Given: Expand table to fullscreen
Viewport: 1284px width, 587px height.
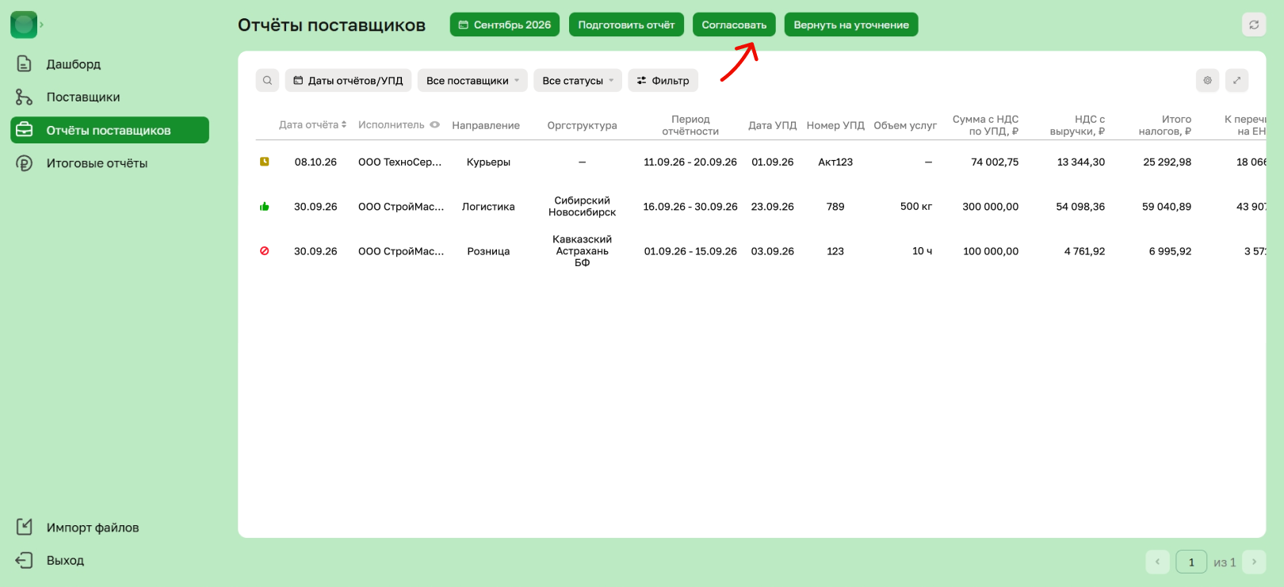Looking at the screenshot, I should (1237, 80).
